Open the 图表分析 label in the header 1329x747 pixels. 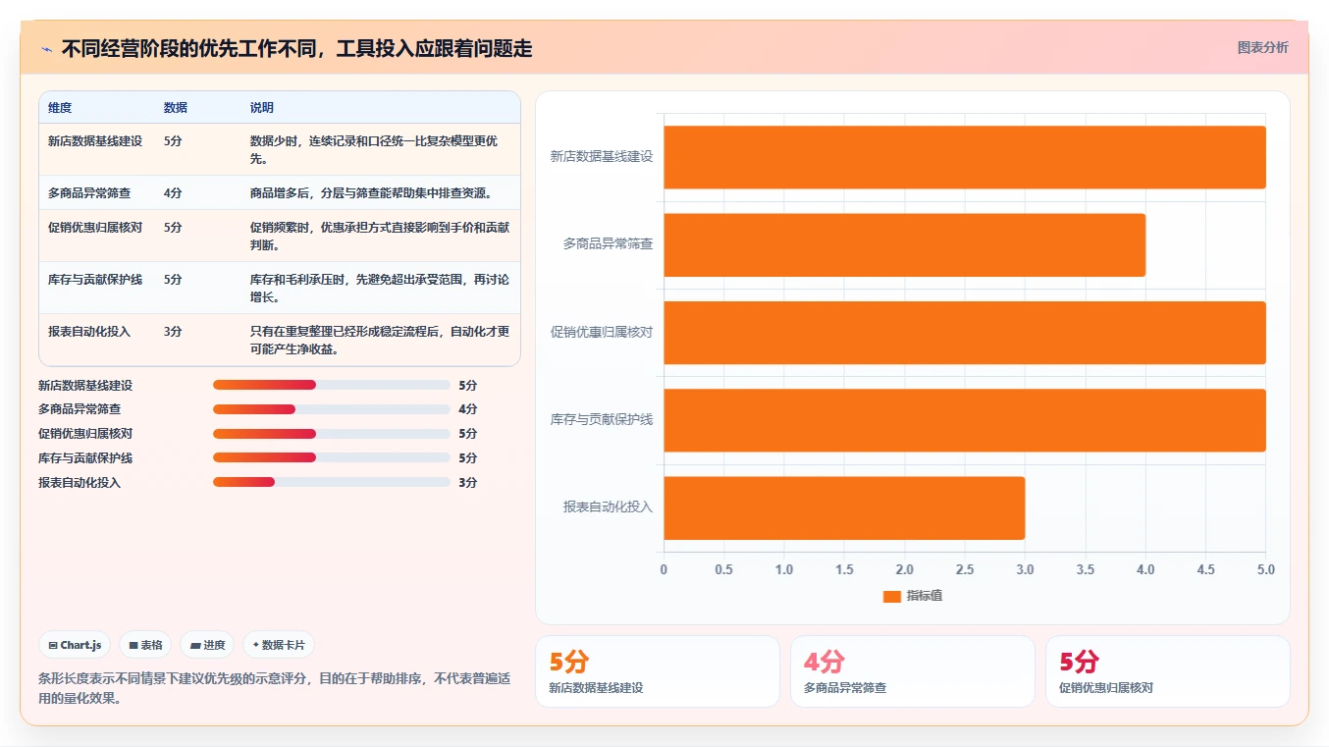point(1262,47)
